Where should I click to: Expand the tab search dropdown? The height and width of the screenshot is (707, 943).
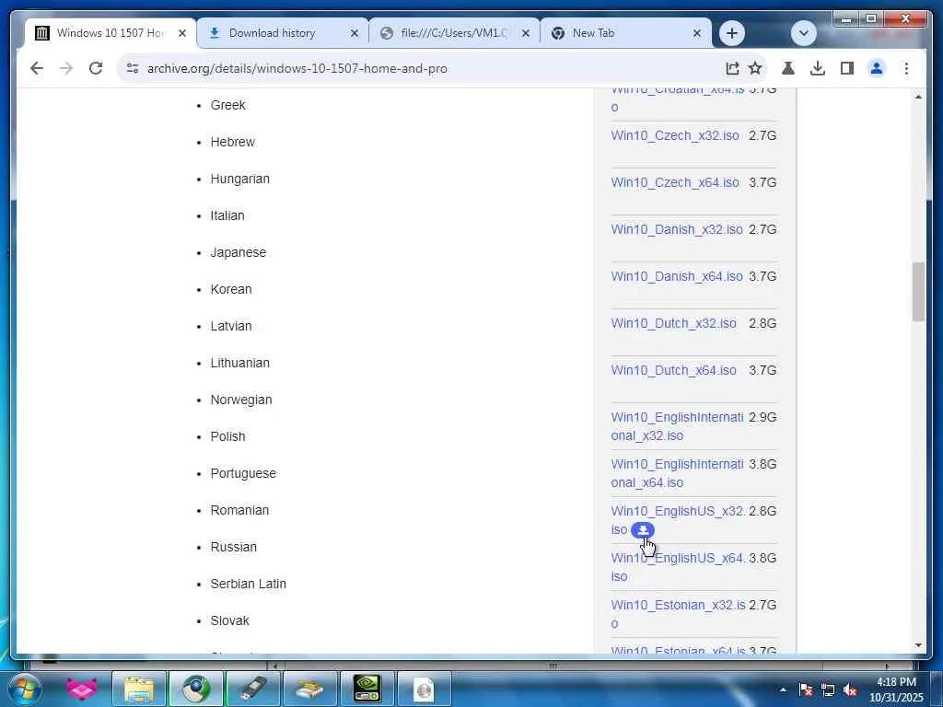tap(803, 33)
